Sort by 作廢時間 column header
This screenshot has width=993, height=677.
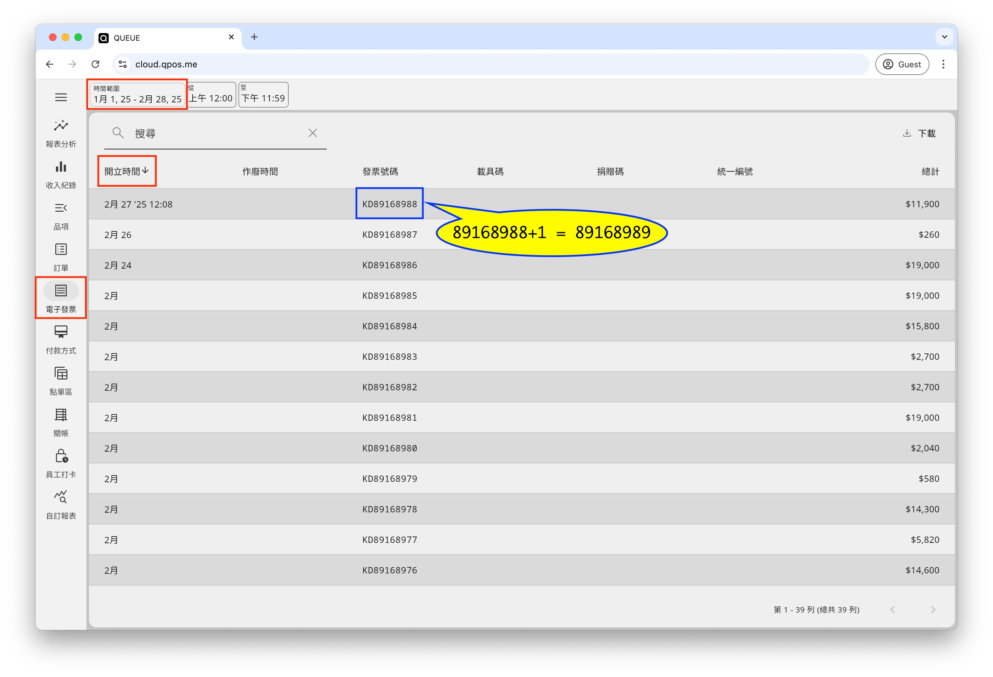[x=260, y=171]
